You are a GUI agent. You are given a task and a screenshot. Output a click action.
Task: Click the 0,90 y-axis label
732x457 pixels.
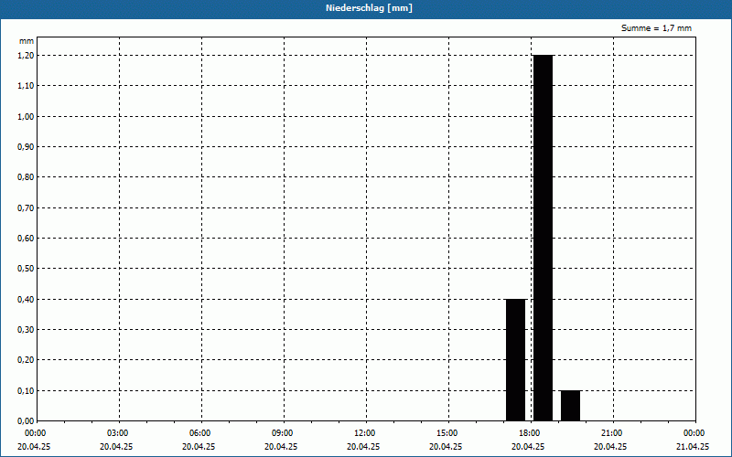pyautogui.click(x=26, y=147)
